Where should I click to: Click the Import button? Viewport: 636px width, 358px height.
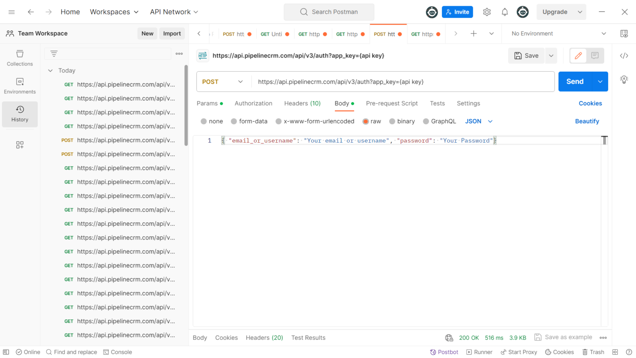coord(172,34)
